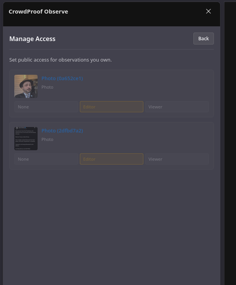236x285 pixels.
Task: Select Editor access for Photo (2dfbd7a2)
Action: click(112, 159)
